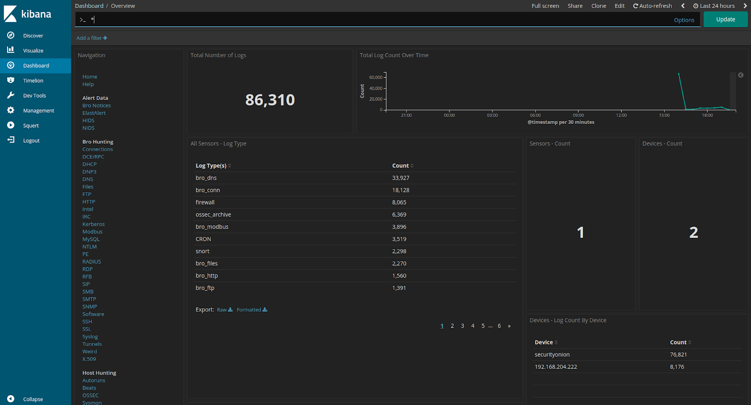Open Management gear icon

coord(10,110)
